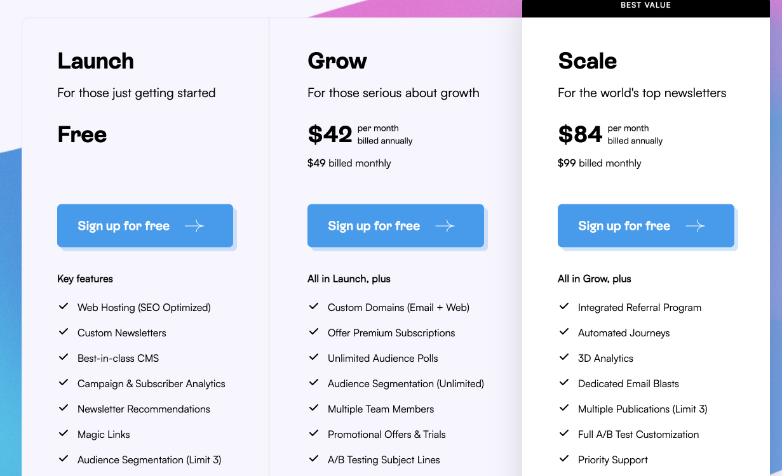Click checkmark next to Custom Domains feature
Screen dimensions: 782x476
pyautogui.click(x=314, y=307)
